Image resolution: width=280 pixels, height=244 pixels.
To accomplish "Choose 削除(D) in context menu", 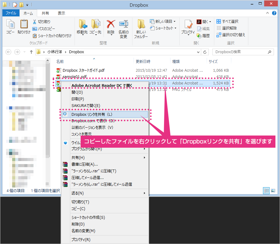I will click(105, 224).
